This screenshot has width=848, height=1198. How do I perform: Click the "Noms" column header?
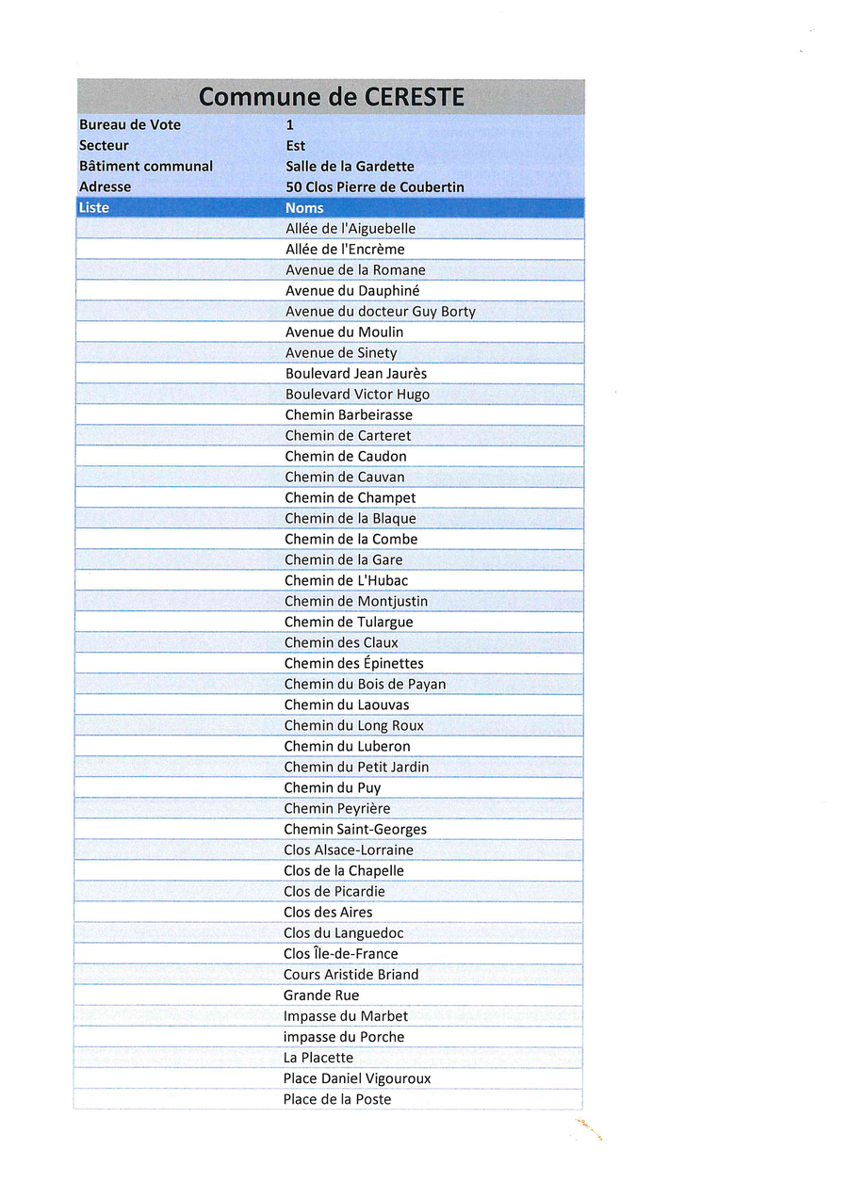pyautogui.click(x=304, y=208)
